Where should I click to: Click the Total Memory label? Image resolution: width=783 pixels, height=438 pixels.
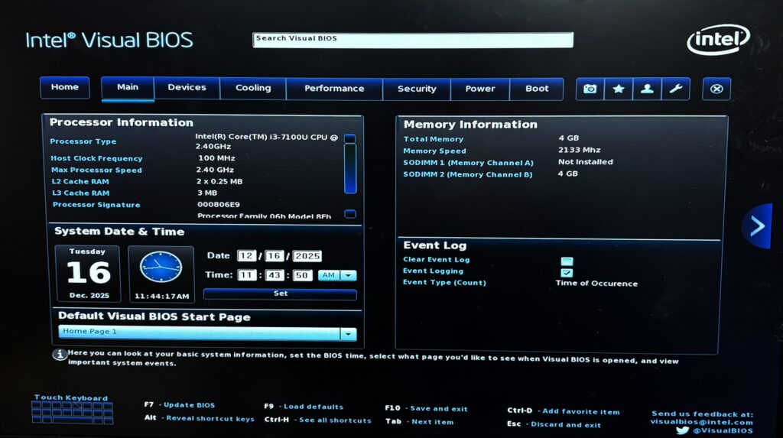[x=434, y=139]
